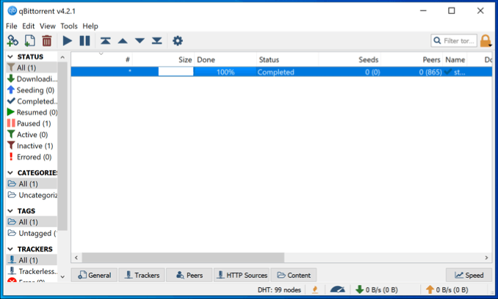Select the Untagged tag filter
The image size is (498, 299).
click(32, 234)
